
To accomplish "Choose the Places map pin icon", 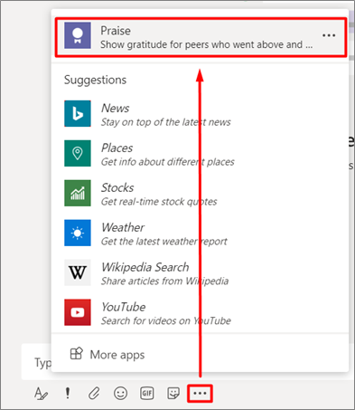I will 78,153.
